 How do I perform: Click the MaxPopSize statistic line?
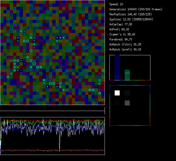(x=130, y=14)
